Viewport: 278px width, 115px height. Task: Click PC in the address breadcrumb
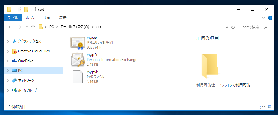pyautogui.click(x=51, y=27)
